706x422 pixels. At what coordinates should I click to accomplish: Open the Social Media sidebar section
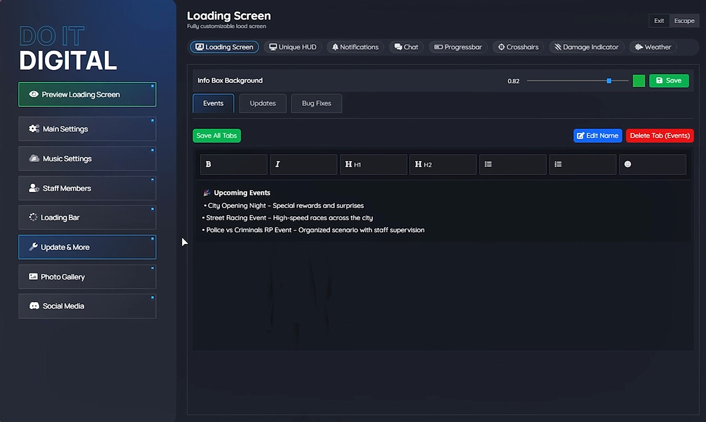point(87,306)
